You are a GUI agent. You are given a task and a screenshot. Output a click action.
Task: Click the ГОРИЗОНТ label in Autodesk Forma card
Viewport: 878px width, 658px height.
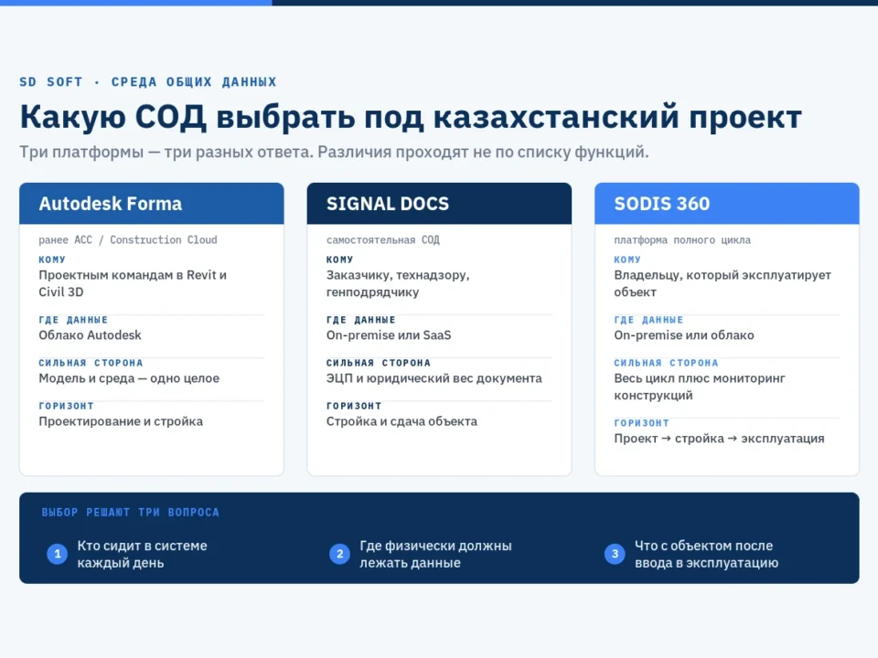[x=66, y=406]
